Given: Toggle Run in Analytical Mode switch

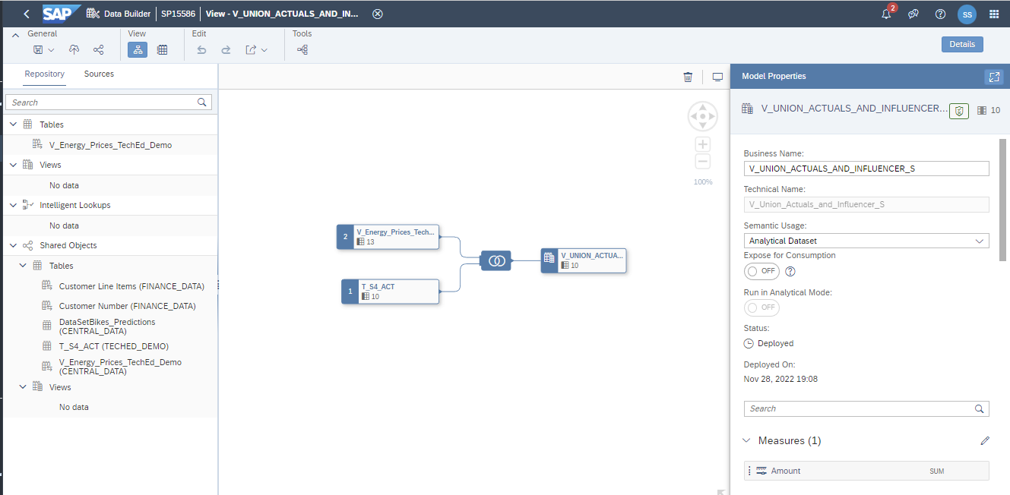Looking at the screenshot, I should (761, 307).
